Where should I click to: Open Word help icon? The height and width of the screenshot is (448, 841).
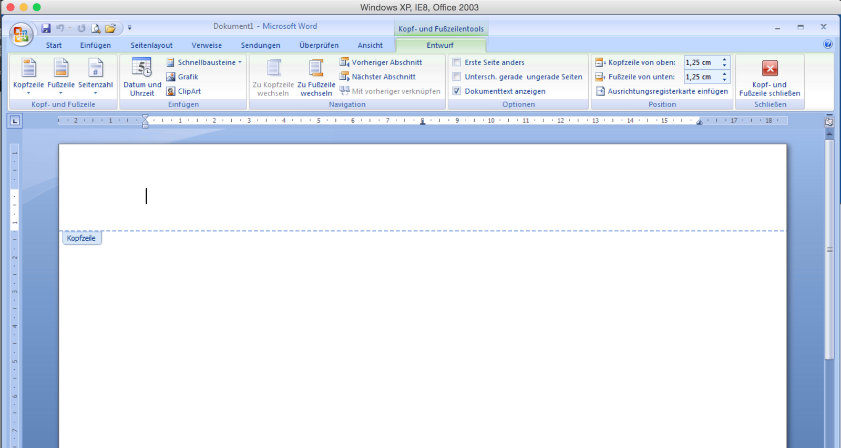coord(828,45)
